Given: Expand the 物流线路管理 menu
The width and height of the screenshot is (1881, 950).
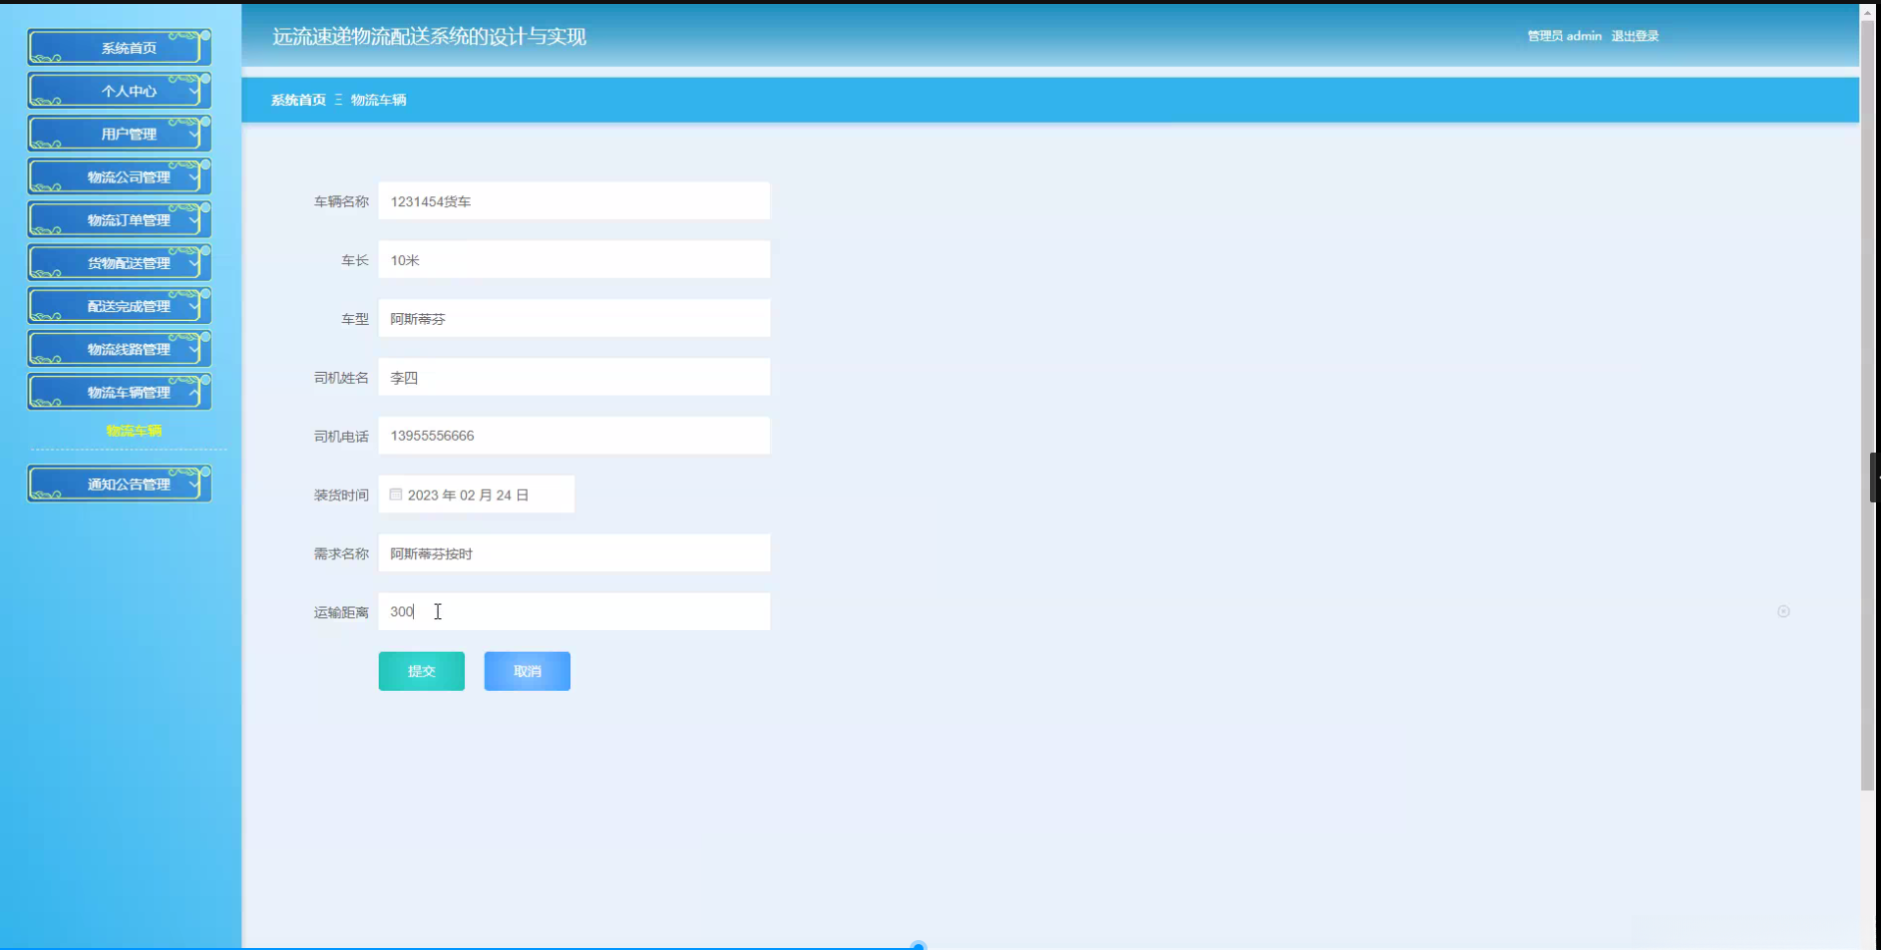Looking at the screenshot, I should pos(120,349).
